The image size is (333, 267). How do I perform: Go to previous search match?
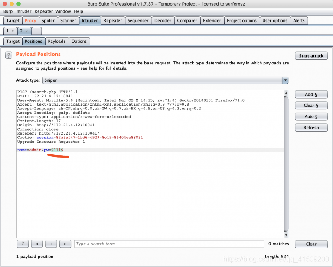[37, 244]
